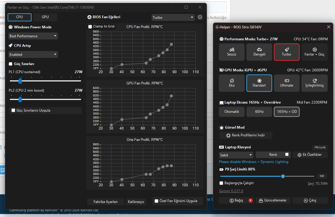Enable Güç Sınırlarını Uygula checkbox
Image resolution: width=335 pixels, height=217 pixels.
[13, 110]
